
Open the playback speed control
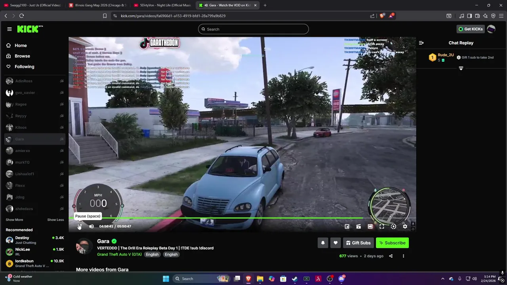(393, 226)
